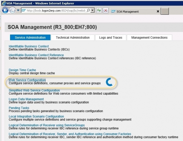The image size is (183, 141).
Task: Click text 'Configure service definitions for Web service consumers with limited capabilities'
Action: click(63, 93)
